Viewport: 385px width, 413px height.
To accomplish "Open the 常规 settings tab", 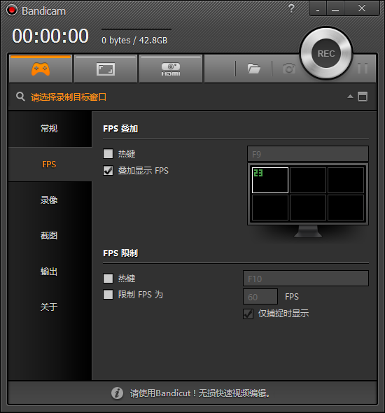I will 49,129.
